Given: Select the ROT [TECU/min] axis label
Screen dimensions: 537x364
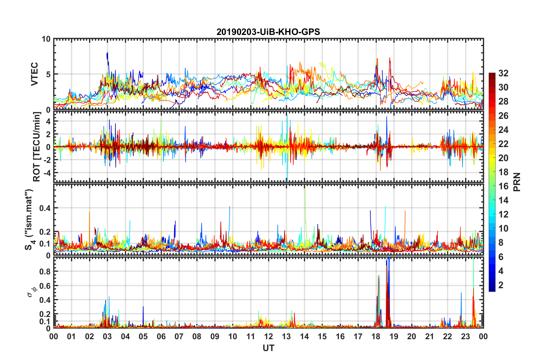Looking at the screenshot, I should click(37, 147).
